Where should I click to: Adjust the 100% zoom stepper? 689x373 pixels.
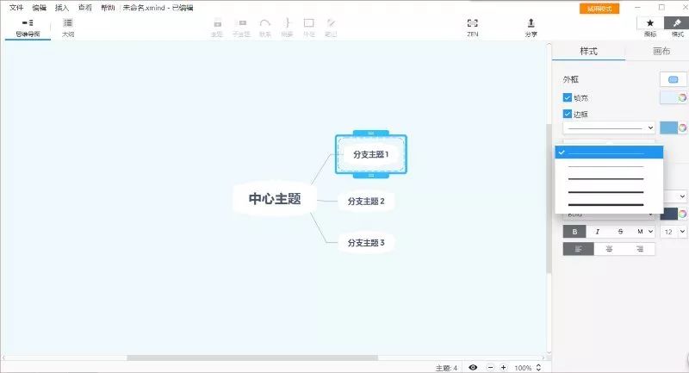538,367
